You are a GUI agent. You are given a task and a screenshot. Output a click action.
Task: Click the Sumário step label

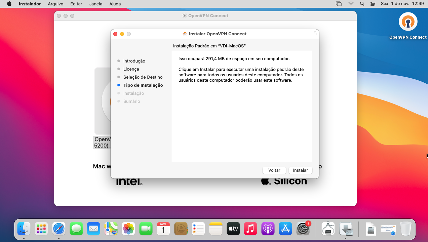pos(131,101)
